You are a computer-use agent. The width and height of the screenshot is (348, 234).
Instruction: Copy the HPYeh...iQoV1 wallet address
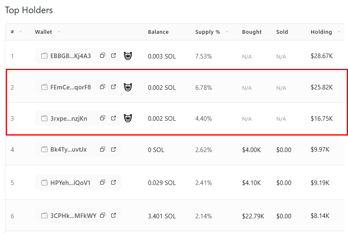point(102,183)
